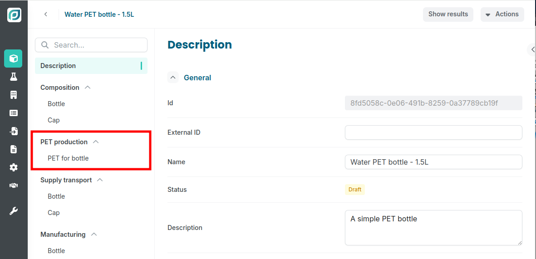Click the External ID input field

tap(433, 132)
